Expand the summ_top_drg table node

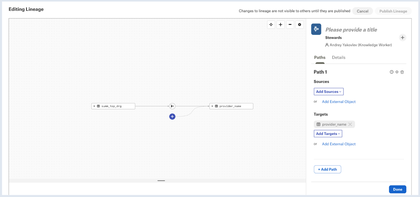(94, 106)
